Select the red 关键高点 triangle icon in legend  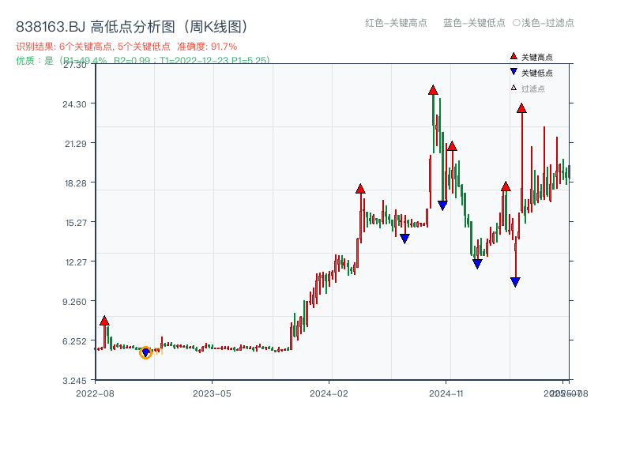pos(512,56)
